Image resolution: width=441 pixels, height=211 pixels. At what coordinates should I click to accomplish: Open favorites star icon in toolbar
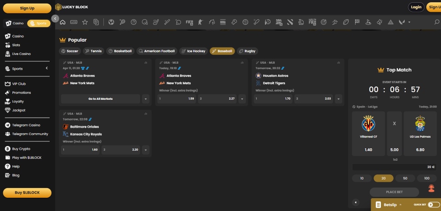coord(85,22)
